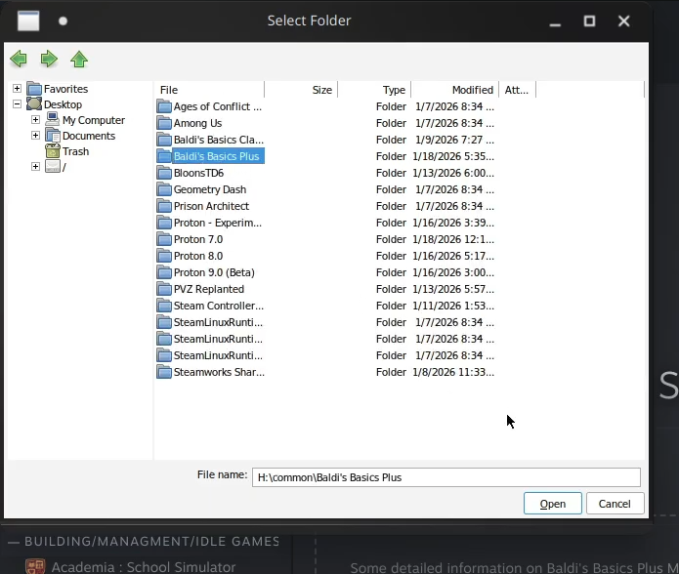Expand the Documents tree node
679x574 pixels.
[x=35, y=136]
